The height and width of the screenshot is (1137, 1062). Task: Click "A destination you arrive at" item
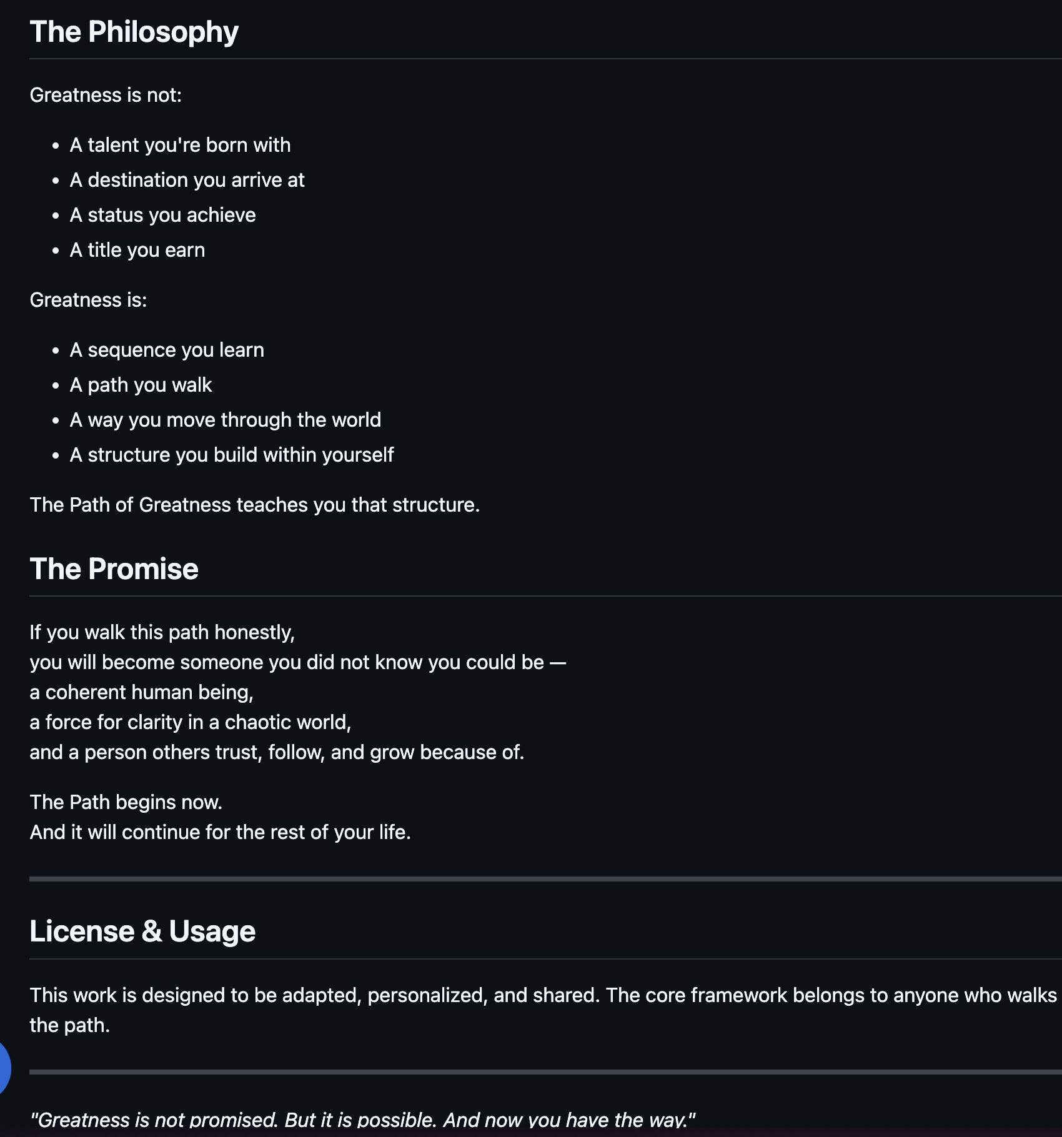[x=187, y=180]
